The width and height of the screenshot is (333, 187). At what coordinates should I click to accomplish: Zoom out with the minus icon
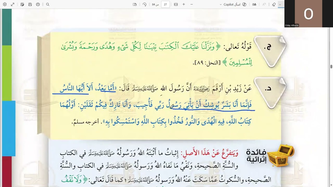(192, 4)
